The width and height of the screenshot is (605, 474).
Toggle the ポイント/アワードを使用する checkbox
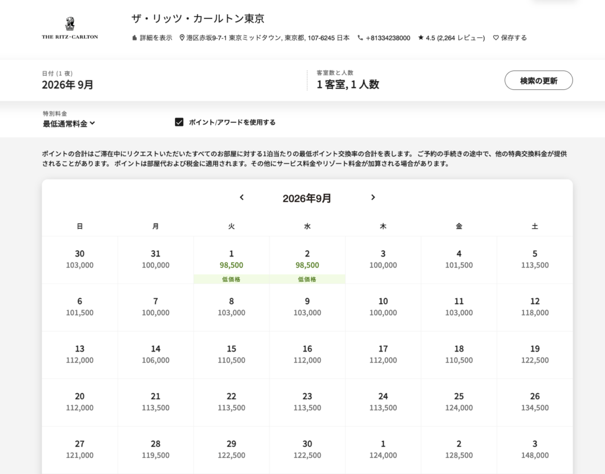[x=179, y=122]
